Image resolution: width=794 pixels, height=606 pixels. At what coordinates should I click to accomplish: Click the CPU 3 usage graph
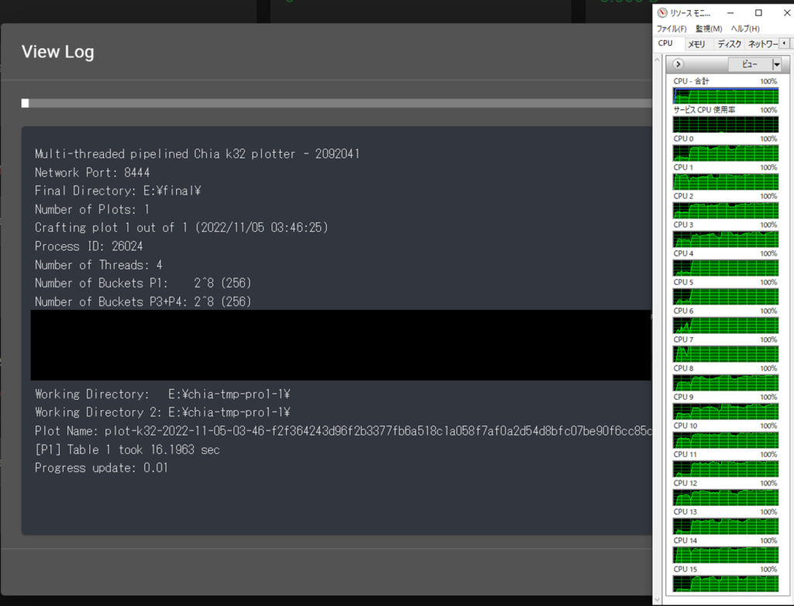point(725,239)
